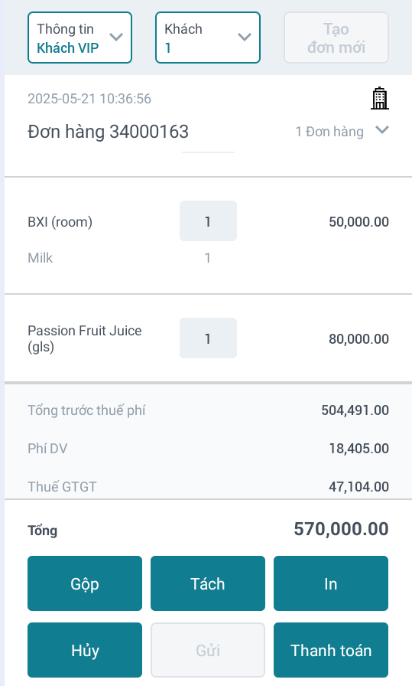Click the Hủy cancel button

pyautogui.click(x=85, y=650)
